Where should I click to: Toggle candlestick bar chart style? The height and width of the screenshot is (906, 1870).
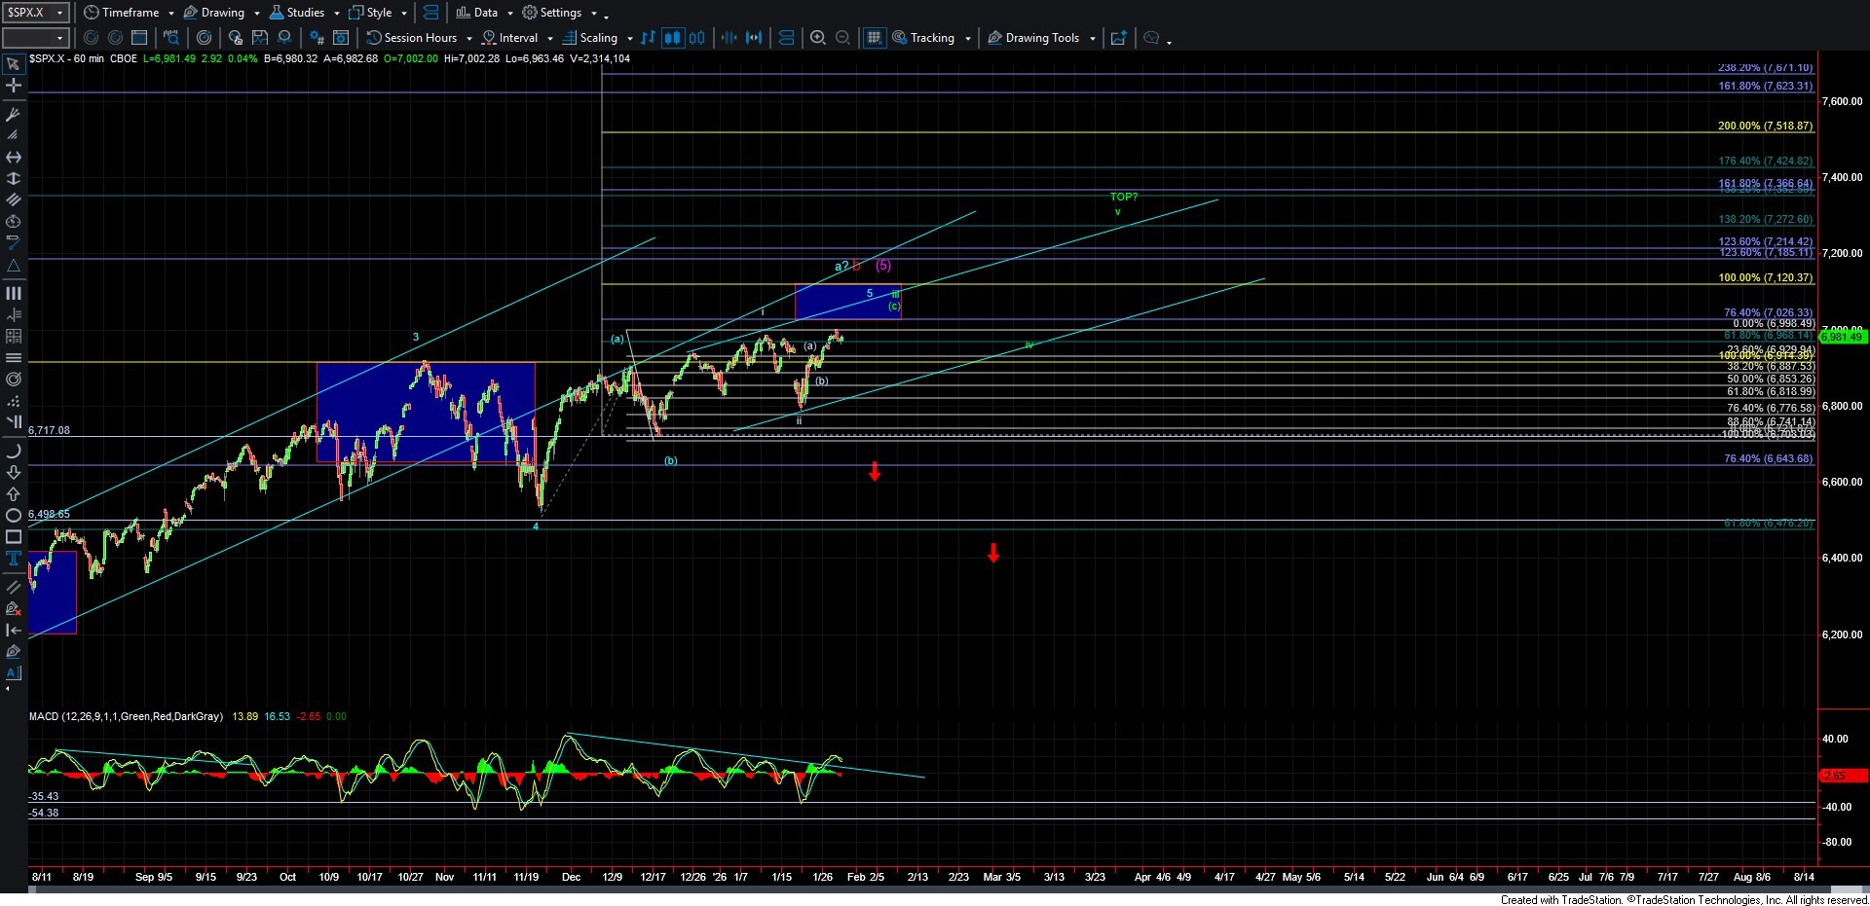coord(672,38)
